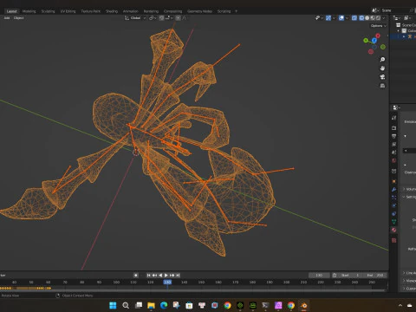Viewport: 416px width, 312px height.
Task: Switch to the UV Editing workspace tab
Action: tap(68, 11)
